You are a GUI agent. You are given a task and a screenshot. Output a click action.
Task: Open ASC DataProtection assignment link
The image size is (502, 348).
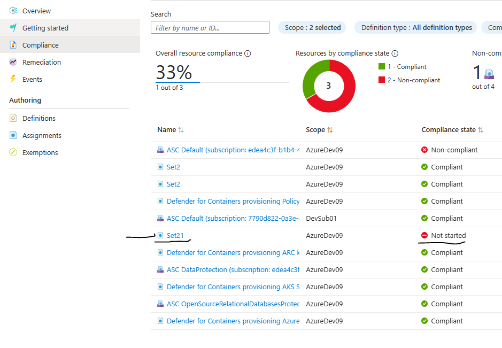tap(233, 269)
